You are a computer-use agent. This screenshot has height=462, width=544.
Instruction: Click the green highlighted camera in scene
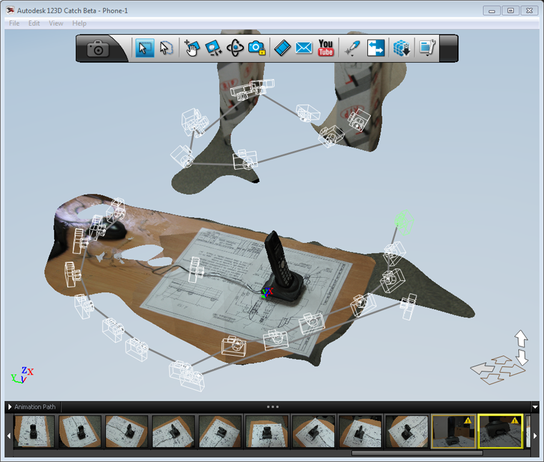[404, 223]
